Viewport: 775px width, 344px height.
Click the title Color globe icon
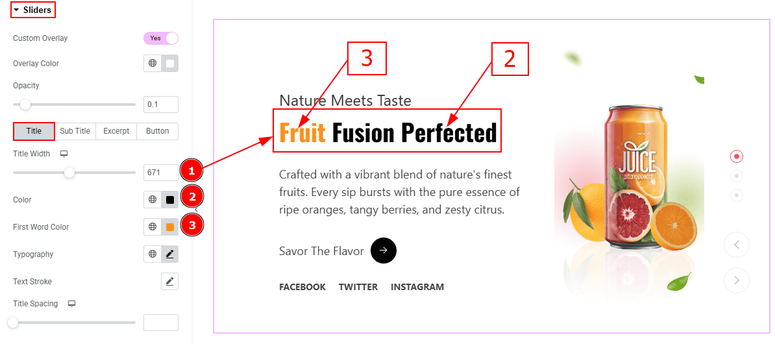[x=153, y=200]
